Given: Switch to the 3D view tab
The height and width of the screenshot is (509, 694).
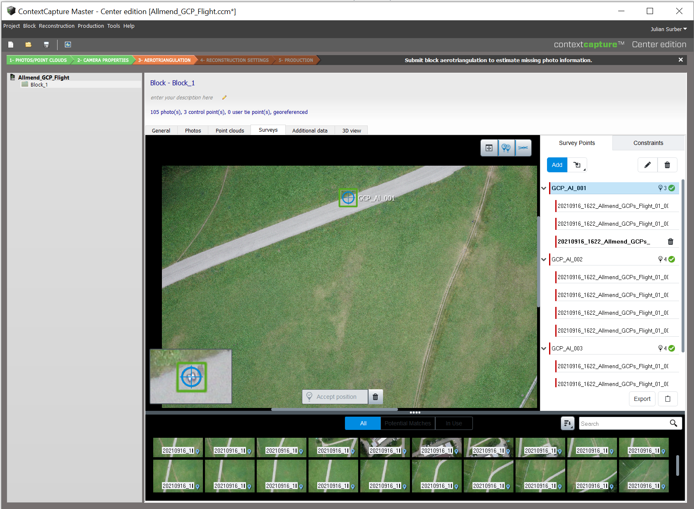Looking at the screenshot, I should [351, 130].
